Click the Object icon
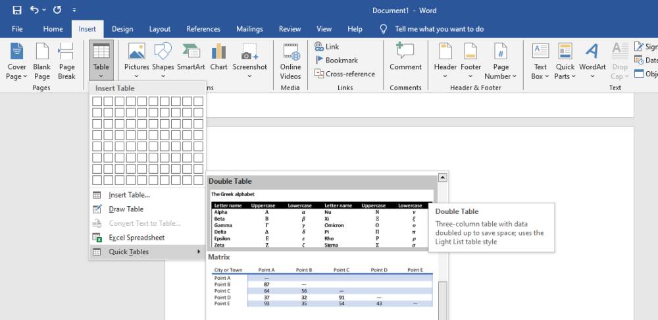 [639, 74]
